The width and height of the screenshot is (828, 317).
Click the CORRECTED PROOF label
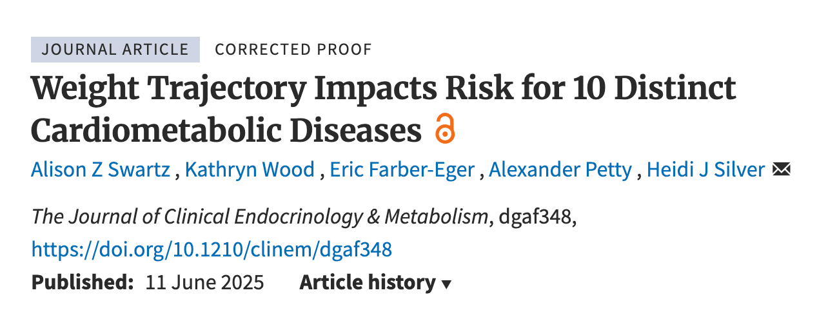(293, 50)
